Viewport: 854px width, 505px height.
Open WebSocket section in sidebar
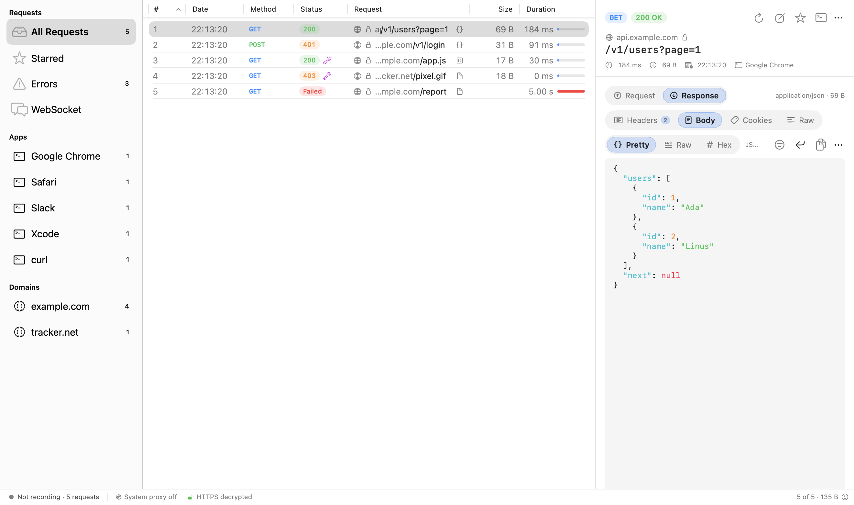point(71,109)
